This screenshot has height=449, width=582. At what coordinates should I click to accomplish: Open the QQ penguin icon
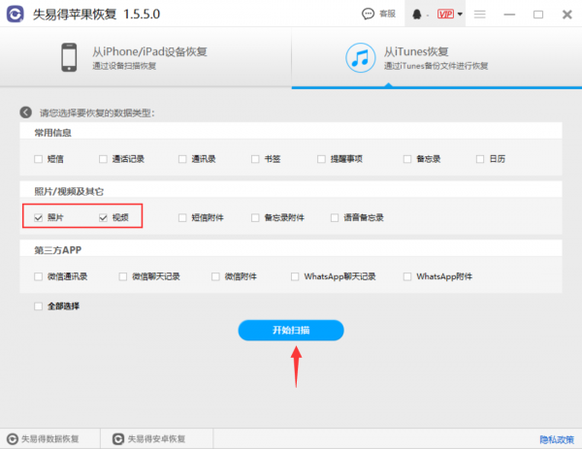pos(417,15)
